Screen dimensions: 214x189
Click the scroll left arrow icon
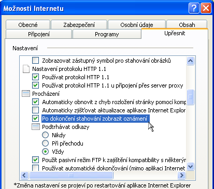[x=24, y=176]
